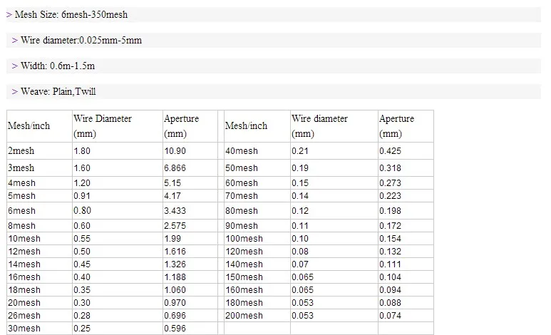The width and height of the screenshot is (551, 335).
Task: Click the purple arrow before Mesh Size
Action: [9, 14]
